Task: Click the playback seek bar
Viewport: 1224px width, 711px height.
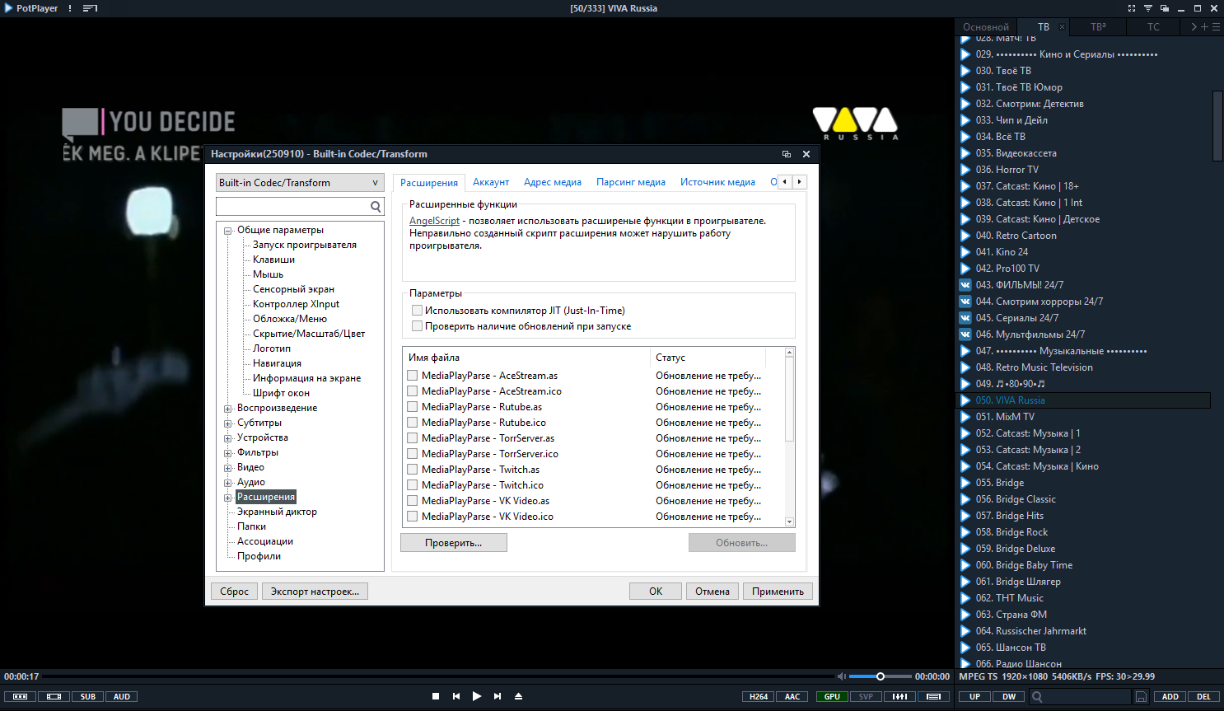Action: (438, 676)
